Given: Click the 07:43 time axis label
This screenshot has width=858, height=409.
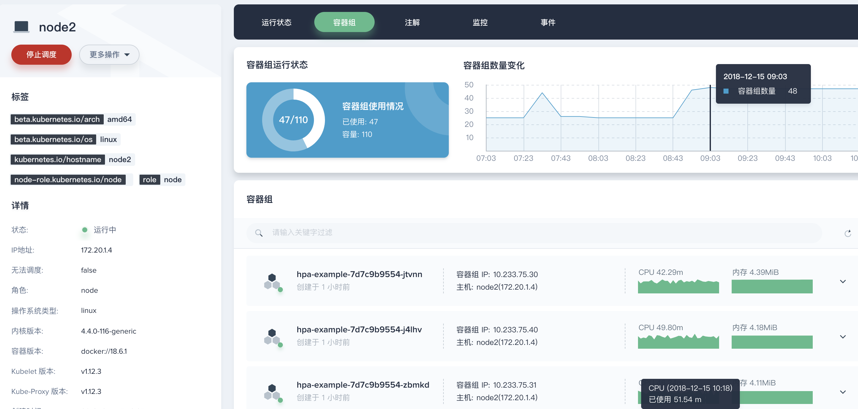Looking at the screenshot, I should (561, 158).
